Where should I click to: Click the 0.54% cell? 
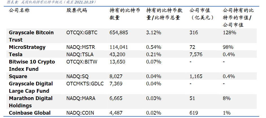tap(153, 47)
